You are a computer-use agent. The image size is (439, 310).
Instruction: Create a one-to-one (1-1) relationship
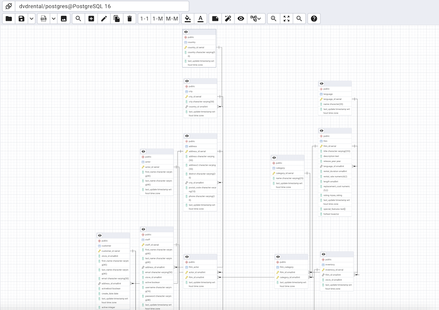(x=144, y=18)
